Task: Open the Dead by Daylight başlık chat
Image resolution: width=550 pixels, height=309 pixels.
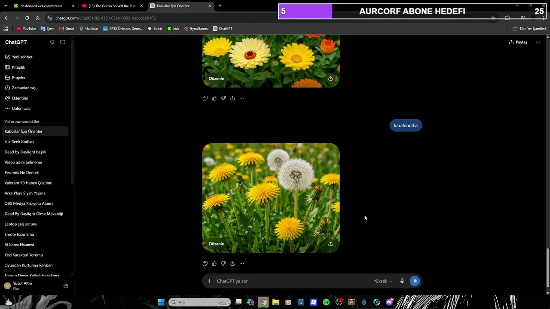Action: click(34, 152)
